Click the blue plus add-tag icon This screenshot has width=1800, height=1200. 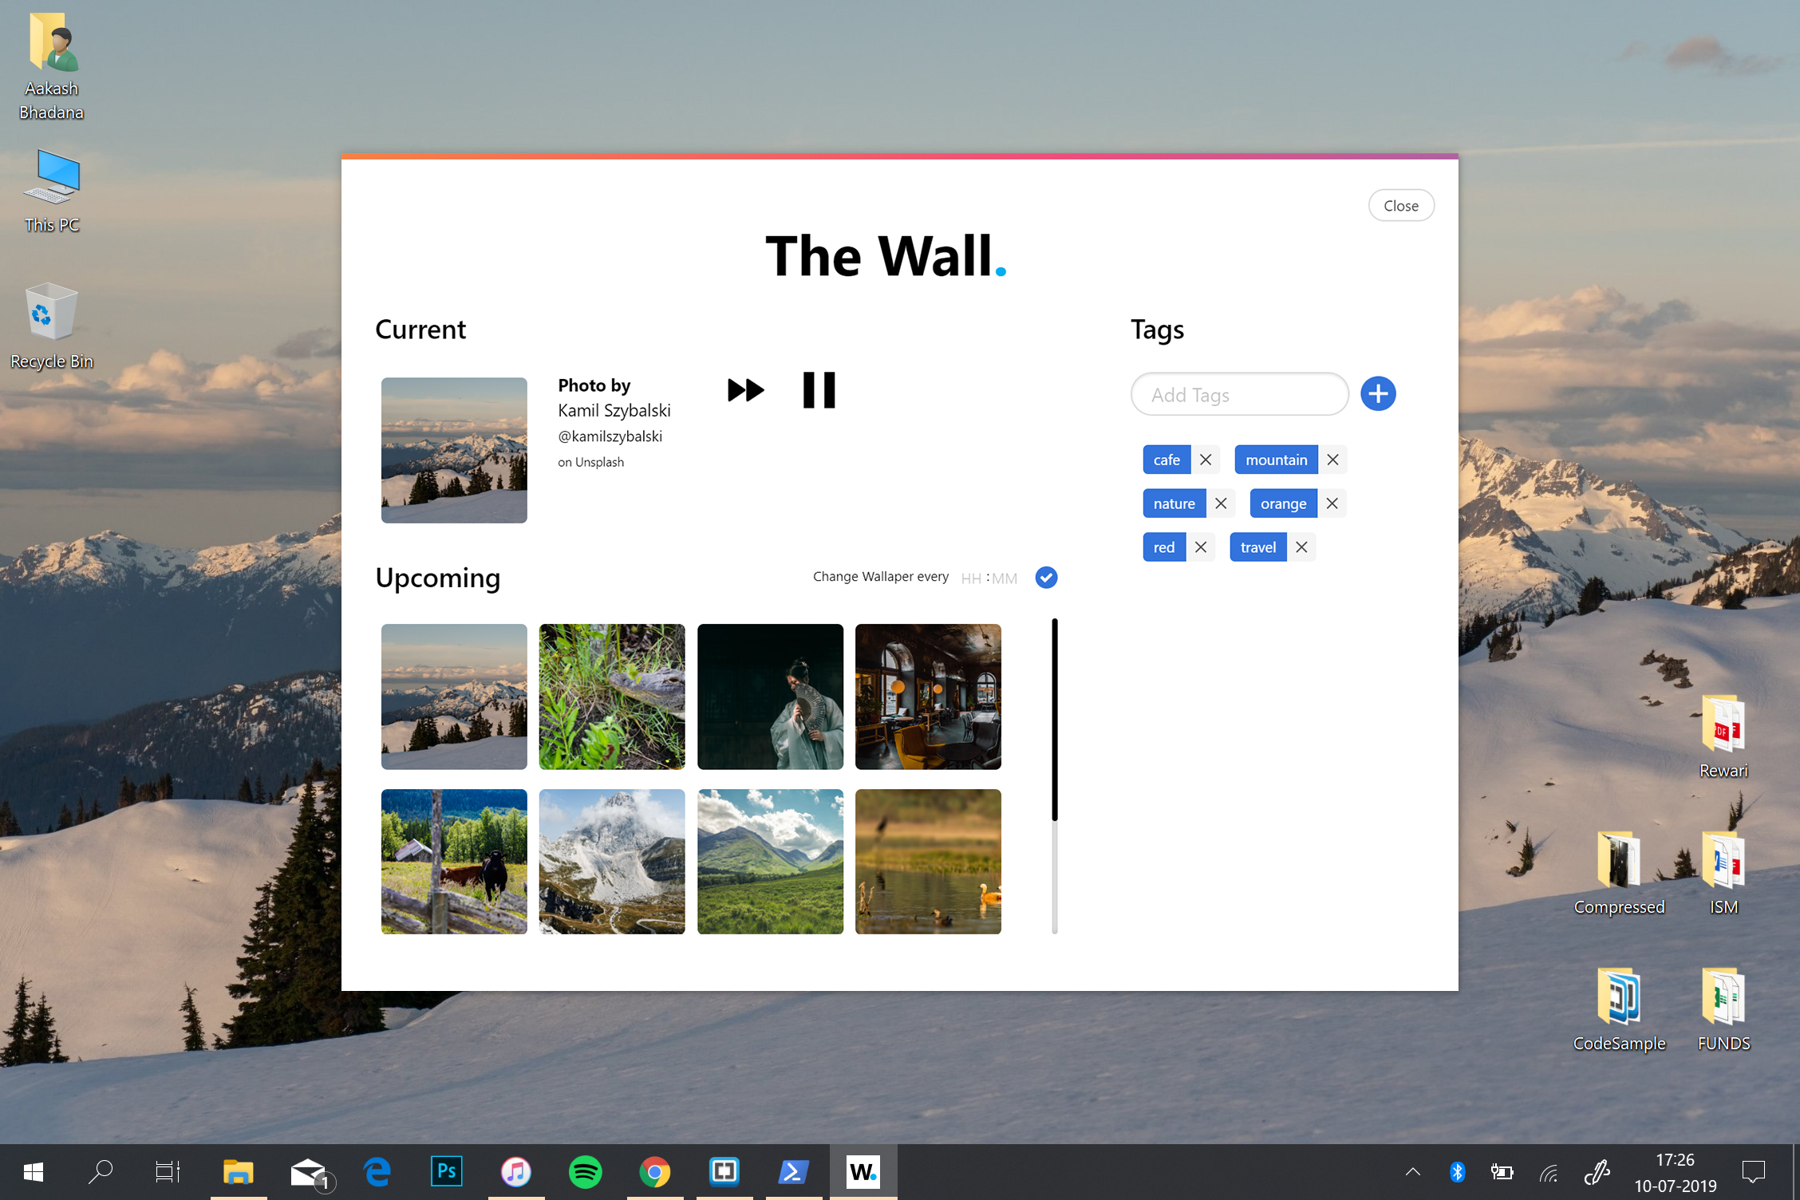point(1378,394)
